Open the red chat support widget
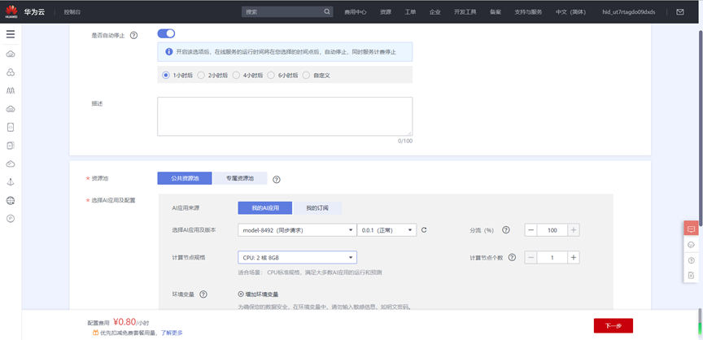The image size is (703, 340). click(x=691, y=229)
